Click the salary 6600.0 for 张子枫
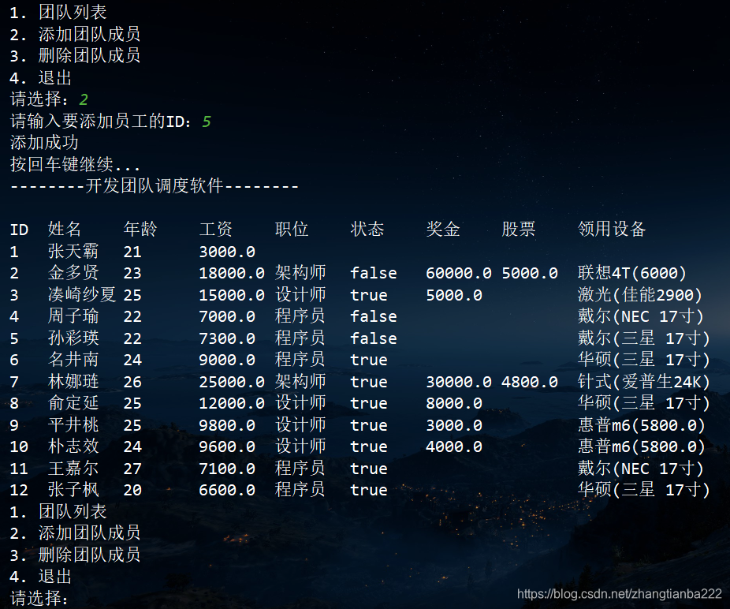Viewport: 730px width, 609px height. 227,490
